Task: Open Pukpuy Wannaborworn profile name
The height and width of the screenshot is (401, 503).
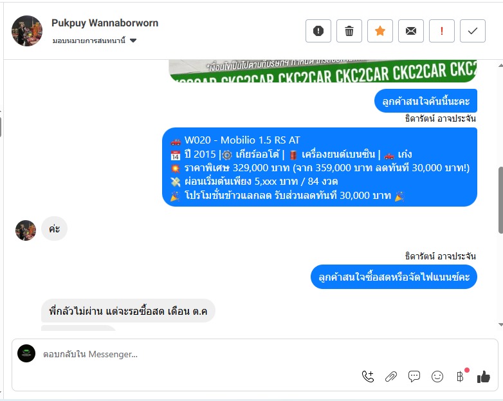Action: coord(105,23)
